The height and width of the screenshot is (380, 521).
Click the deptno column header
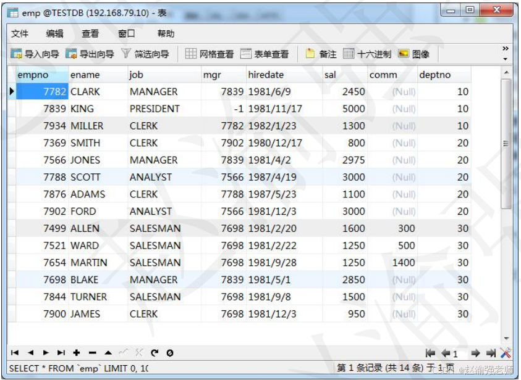444,75
